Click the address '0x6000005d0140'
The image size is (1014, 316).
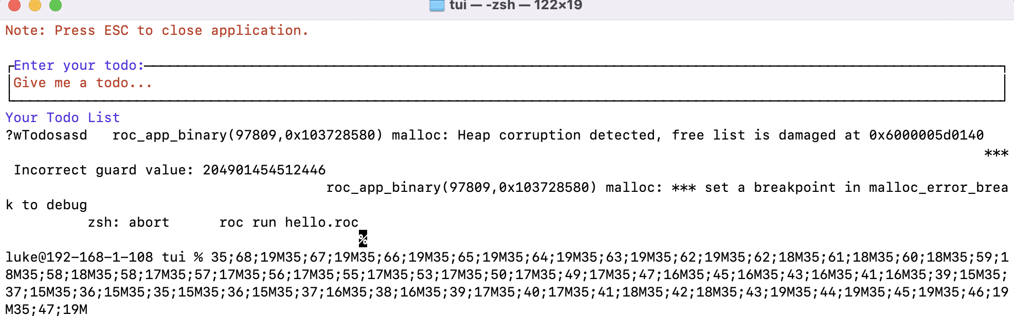coord(927,135)
